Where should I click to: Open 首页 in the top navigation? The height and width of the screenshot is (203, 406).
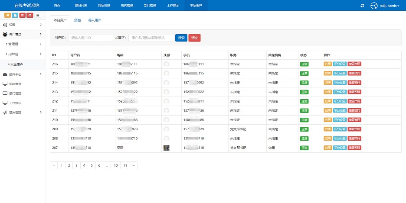(x=57, y=6)
